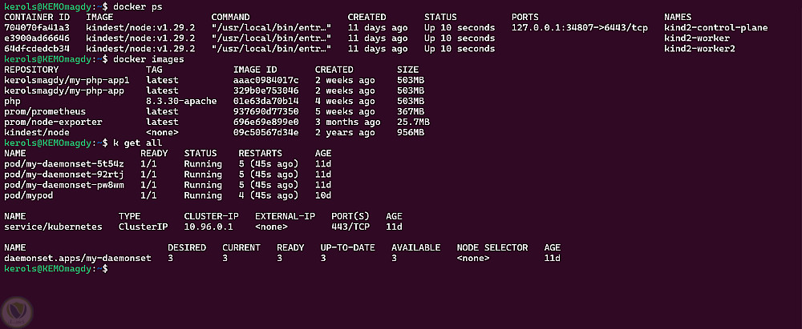Click the last empty shell prompt
This screenshot has width=802, height=329.
(x=55, y=269)
